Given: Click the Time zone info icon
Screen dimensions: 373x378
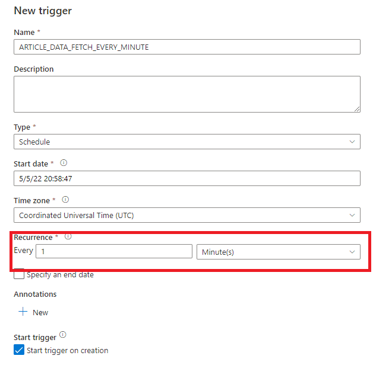Looking at the screenshot, I should coord(65,200).
